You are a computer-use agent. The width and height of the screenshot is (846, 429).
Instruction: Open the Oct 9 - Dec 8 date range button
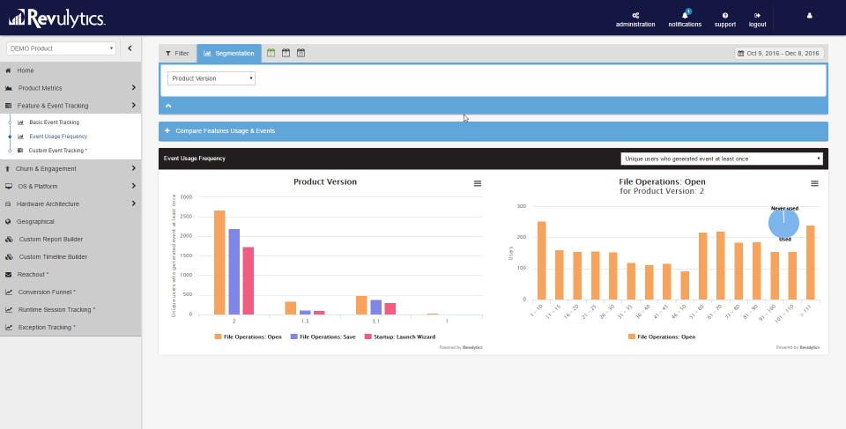(x=779, y=54)
